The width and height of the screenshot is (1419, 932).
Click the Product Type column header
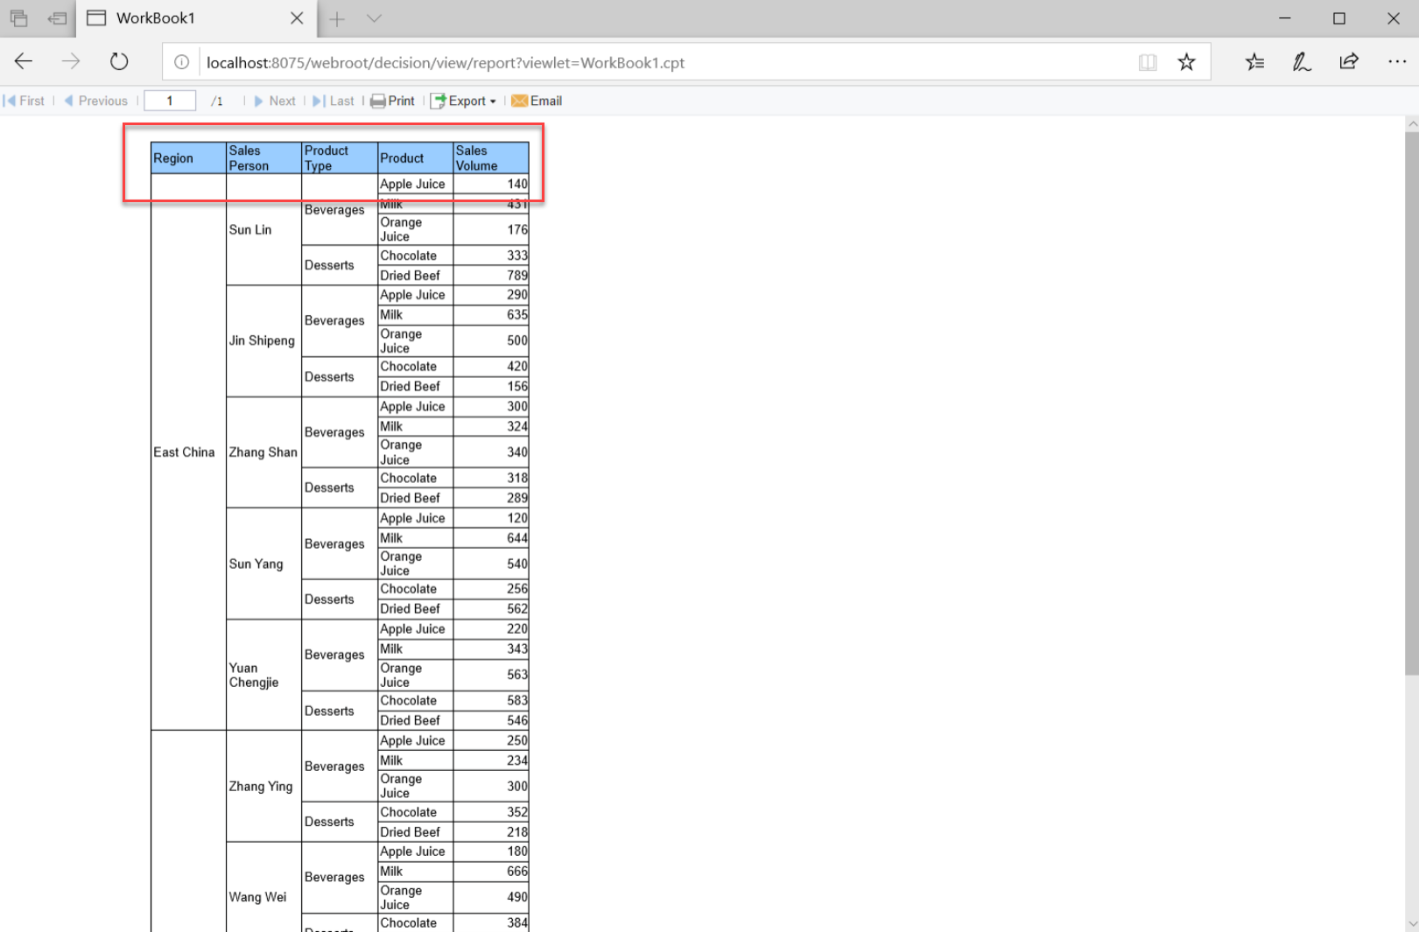pyautogui.click(x=340, y=158)
